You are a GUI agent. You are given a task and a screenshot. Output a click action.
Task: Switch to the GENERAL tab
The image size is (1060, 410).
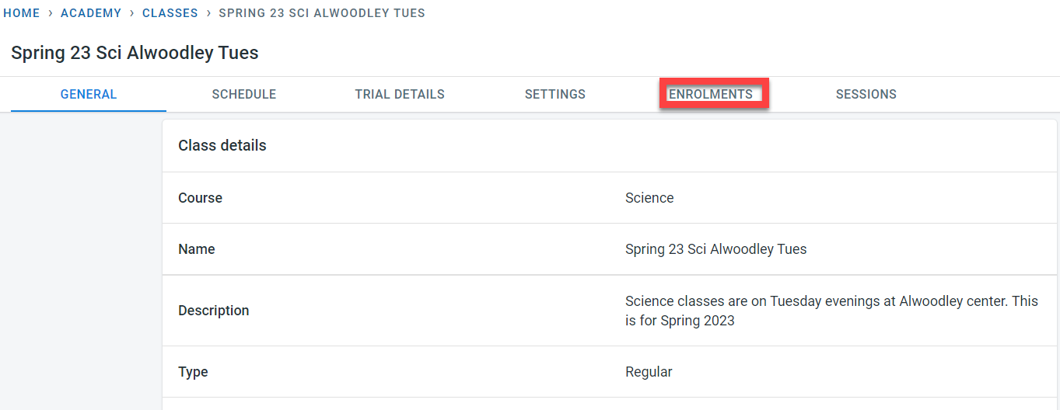89,95
